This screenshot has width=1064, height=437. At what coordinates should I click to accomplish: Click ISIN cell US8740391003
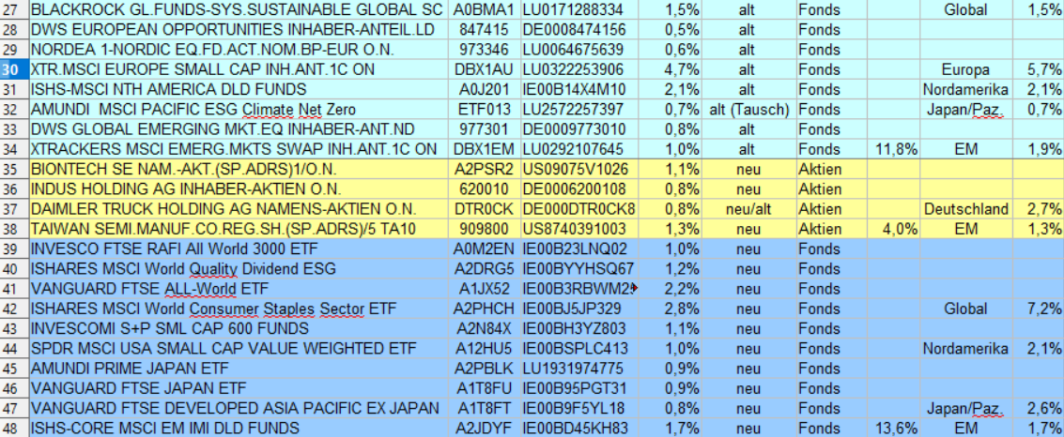[579, 229]
